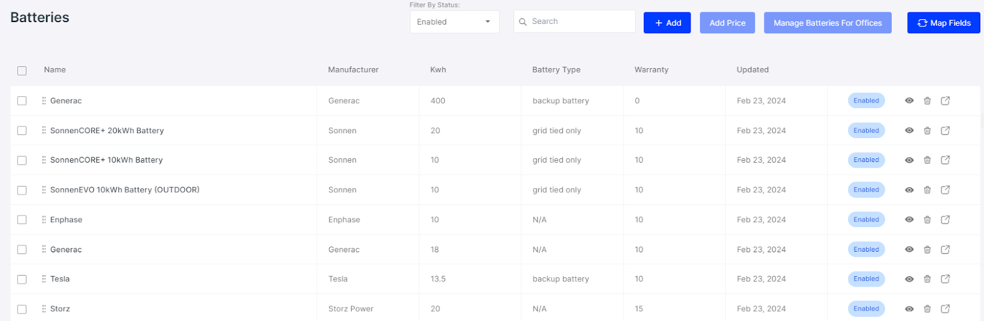Screen dimensions: 984x321
Task: Toggle eye icon for SonnenEVO 10kWh Battery
Action: [x=909, y=190]
